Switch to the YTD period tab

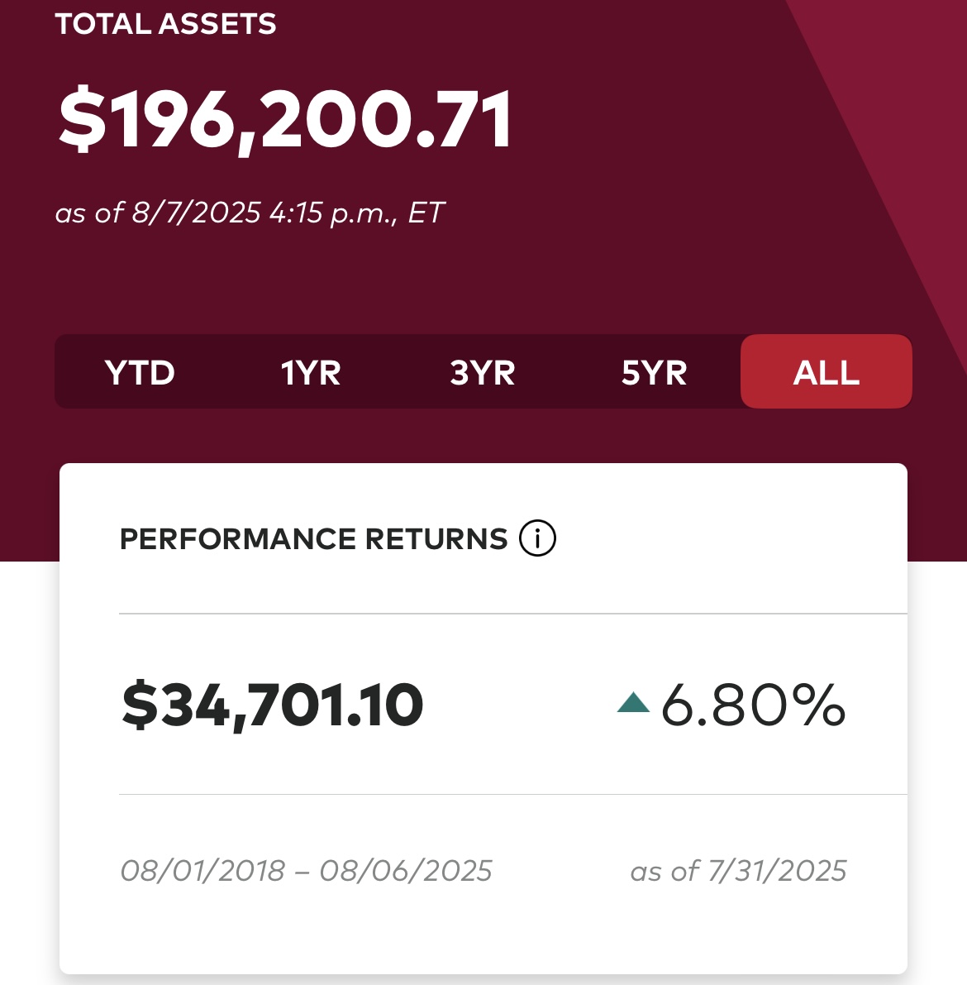click(140, 373)
